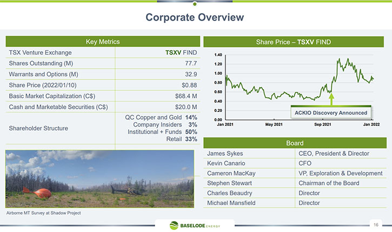
Task: Click the Share Price (2022/01/10) label
Action: pyautogui.click(x=43, y=85)
